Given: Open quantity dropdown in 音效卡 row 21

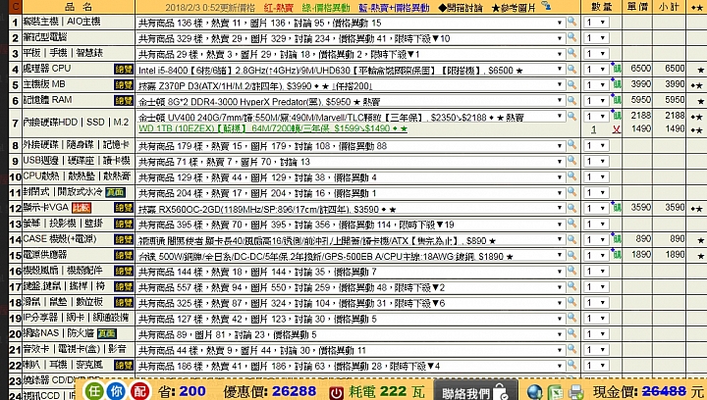Looking at the screenshot, I should pyautogui.click(x=596, y=350).
